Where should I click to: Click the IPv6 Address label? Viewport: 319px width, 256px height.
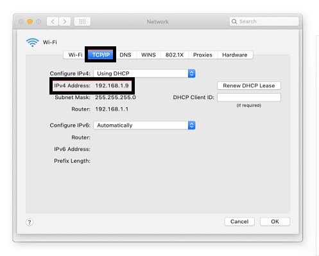tap(72, 149)
